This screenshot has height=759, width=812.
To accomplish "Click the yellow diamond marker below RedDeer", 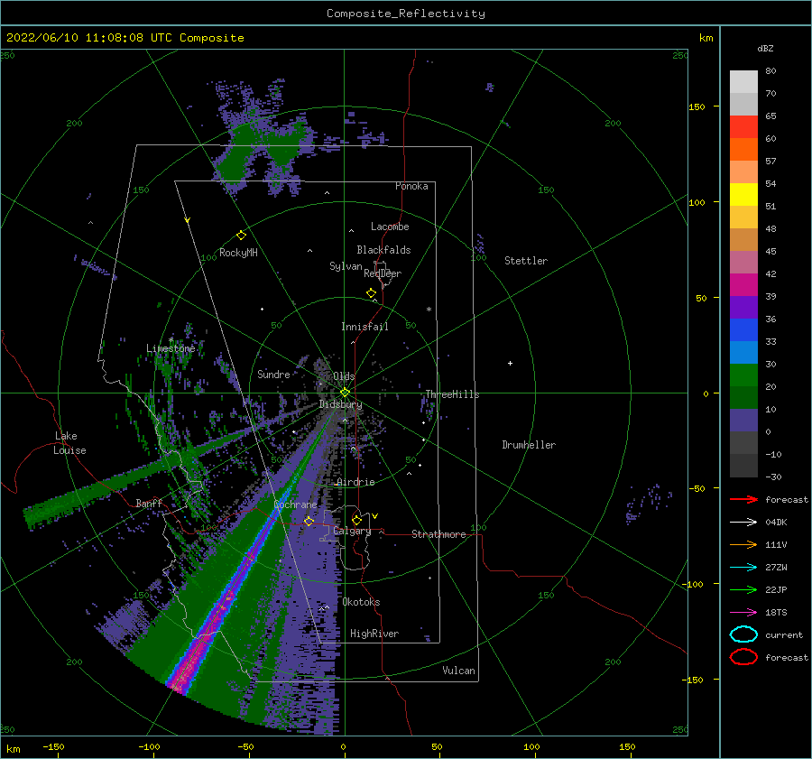I will (372, 292).
